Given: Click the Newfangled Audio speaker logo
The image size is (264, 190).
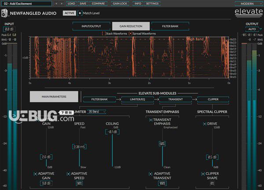Looking at the screenshot, I should 4,13.
